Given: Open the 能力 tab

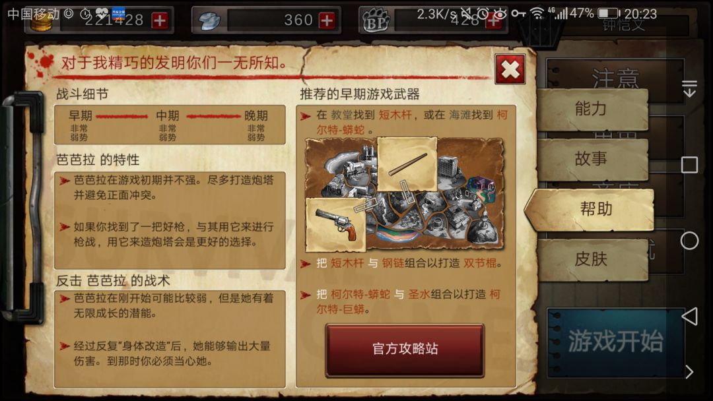Looking at the screenshot, I should 592,109.
